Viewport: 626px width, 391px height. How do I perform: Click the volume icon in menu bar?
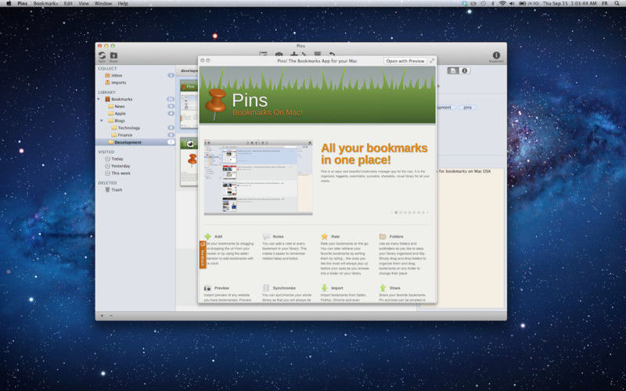coord(512,3)
